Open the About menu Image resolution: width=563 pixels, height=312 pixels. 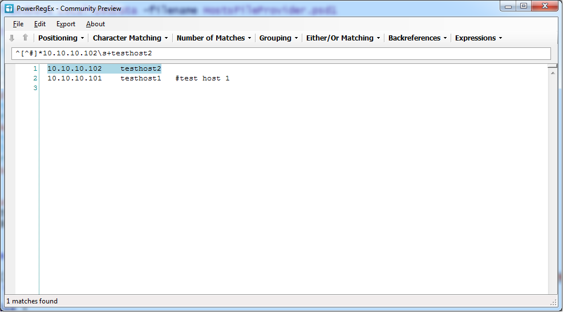95,24
